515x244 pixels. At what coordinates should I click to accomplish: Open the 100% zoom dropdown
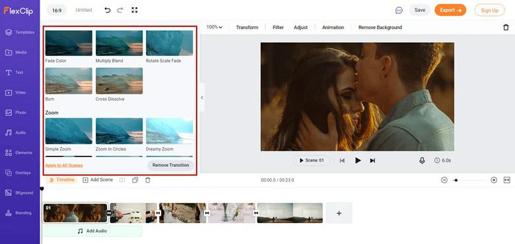[x=214, y=27]
